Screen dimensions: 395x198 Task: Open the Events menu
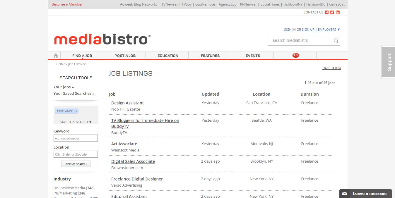[253, 56]
